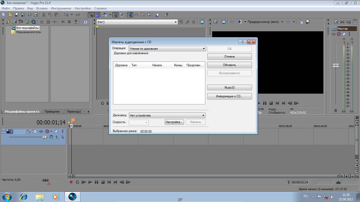360x202 pixels.
Task: Click the Open project folder icon
Action: (10, 15)
